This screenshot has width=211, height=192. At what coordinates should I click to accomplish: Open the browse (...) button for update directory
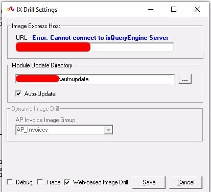(x=185, y=79)
